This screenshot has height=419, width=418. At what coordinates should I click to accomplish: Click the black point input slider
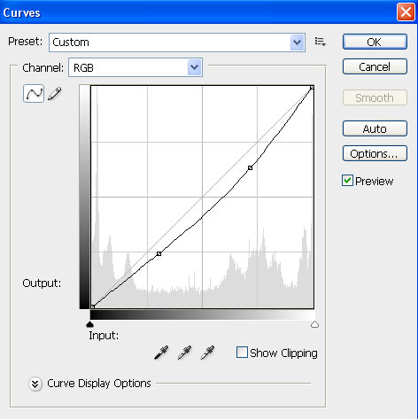click(89, 324)
